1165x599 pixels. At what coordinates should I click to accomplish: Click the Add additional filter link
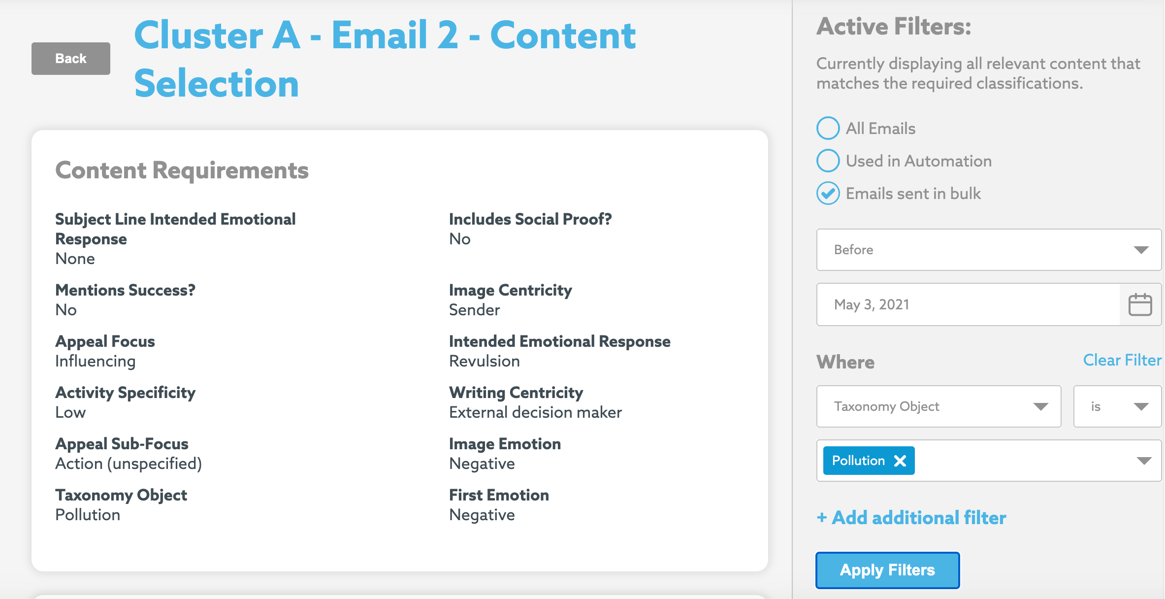click(911, 518)
